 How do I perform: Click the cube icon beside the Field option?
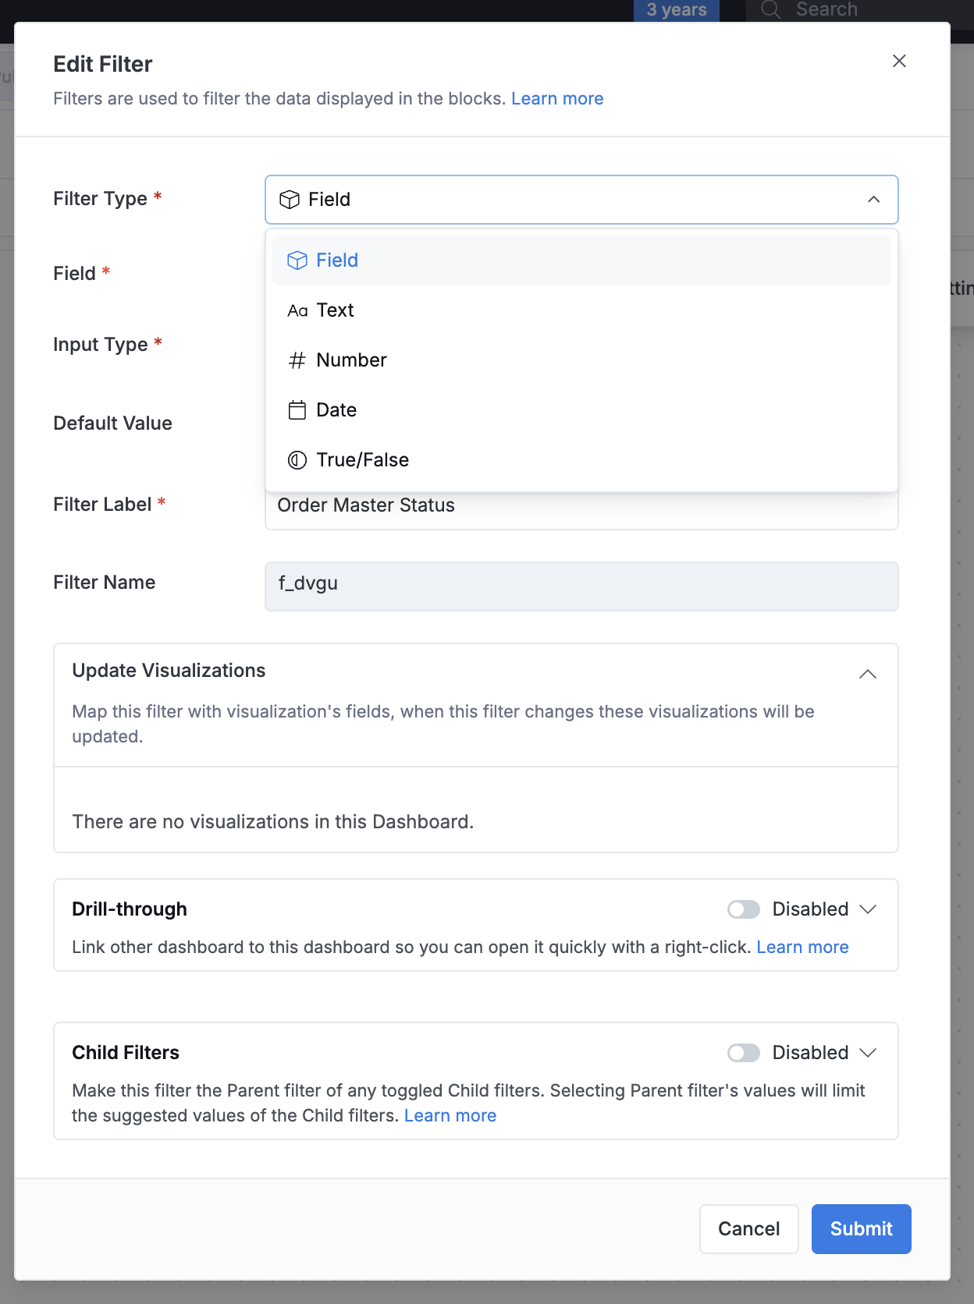pos(297,260)
